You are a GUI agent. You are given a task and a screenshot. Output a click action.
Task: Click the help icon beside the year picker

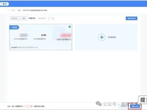click(x=53, y=18)
